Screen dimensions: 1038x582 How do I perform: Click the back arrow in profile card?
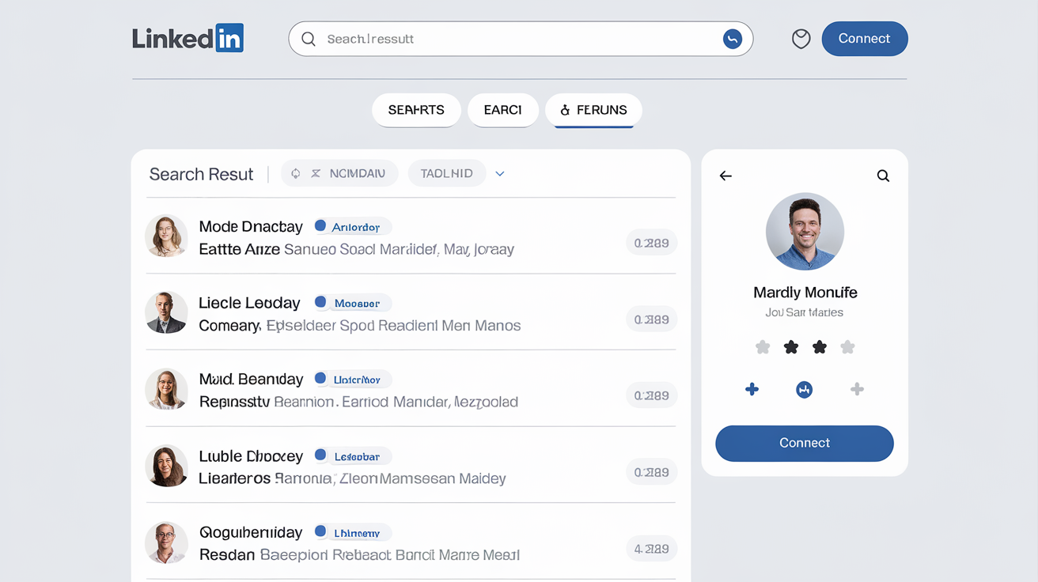click(x=725, y=176)
